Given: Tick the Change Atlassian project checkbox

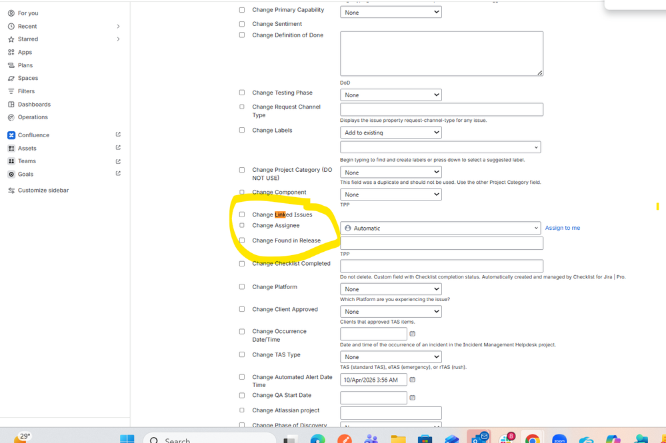Looking at the screenshot, I should click(x=242, y=410).
